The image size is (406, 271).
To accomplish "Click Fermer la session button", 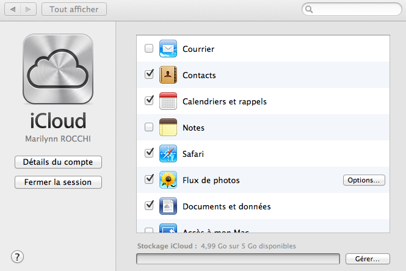I will click(x=58, y=182).
